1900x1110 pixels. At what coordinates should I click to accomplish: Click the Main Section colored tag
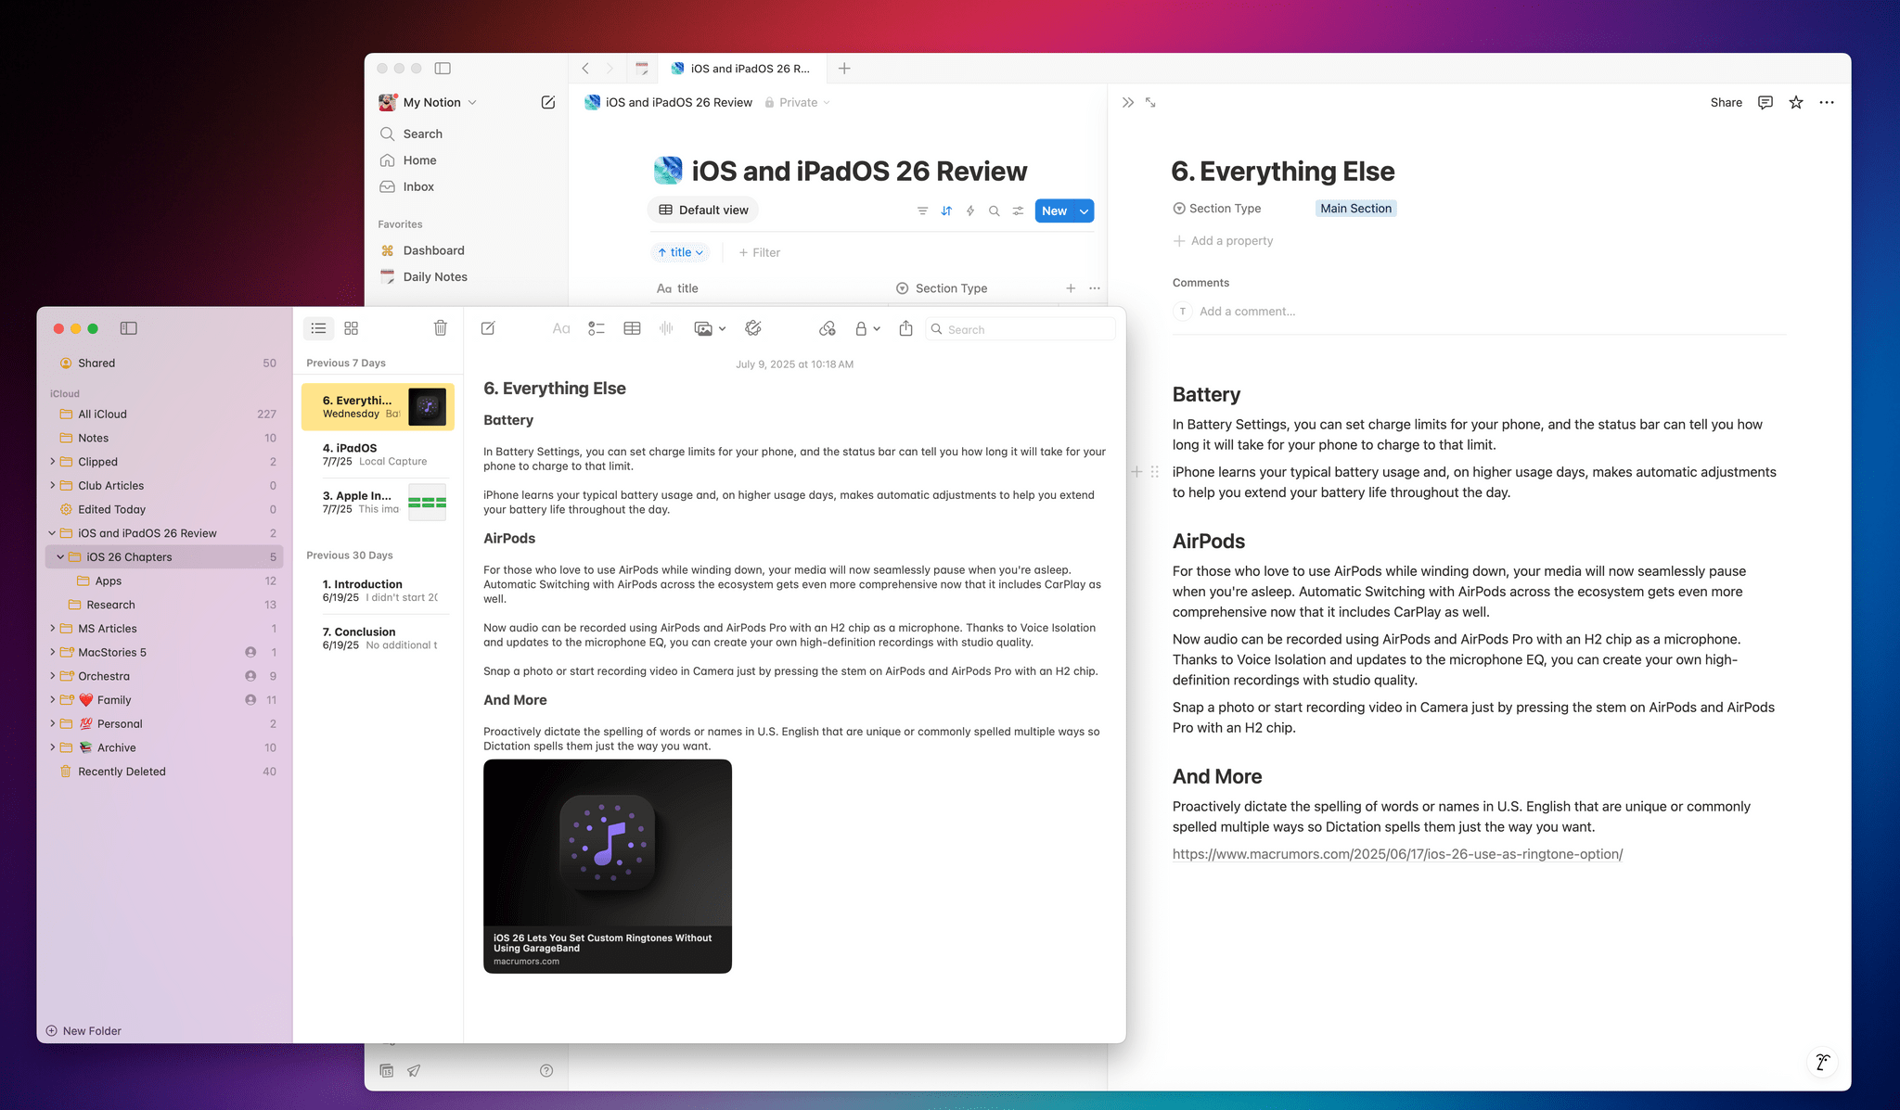pyautogui.click(x=1355, y=209)
